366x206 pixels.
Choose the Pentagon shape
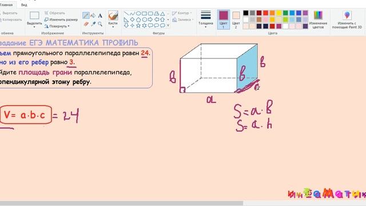[138, 19]
